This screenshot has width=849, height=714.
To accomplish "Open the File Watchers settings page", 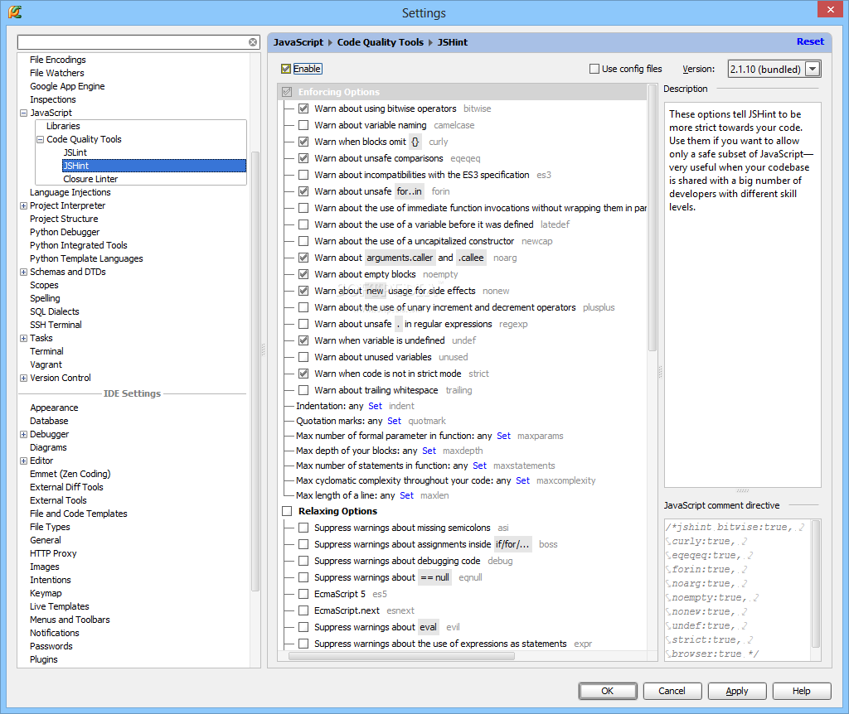I will point(57,73).
